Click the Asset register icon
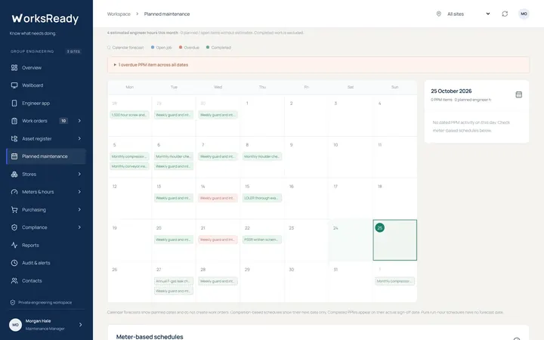Viewport: 544px width, 340px height. pos(14,138)
